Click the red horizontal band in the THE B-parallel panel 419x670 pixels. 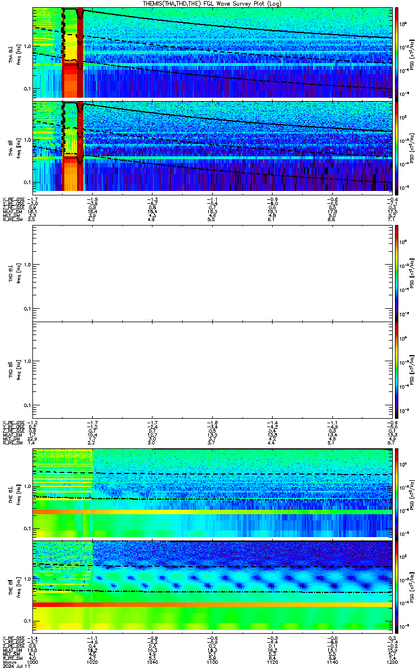click(x=212, y=605)
